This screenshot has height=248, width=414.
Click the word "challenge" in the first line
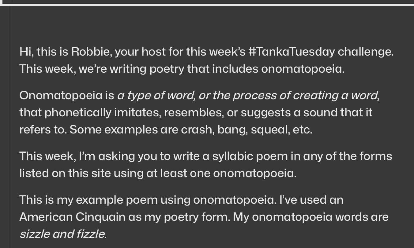coord(365,52)
